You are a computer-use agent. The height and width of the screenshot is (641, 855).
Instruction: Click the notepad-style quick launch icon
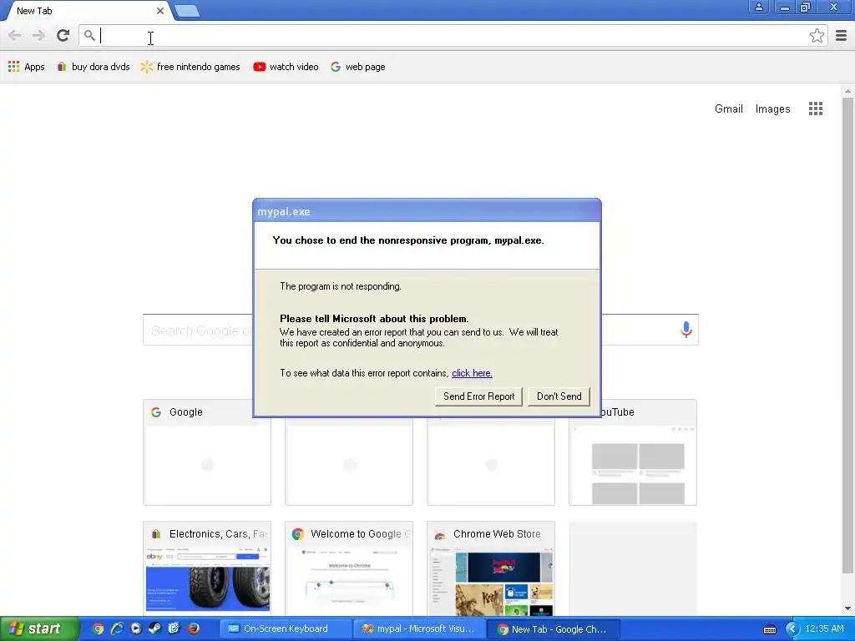coord(174,628)
